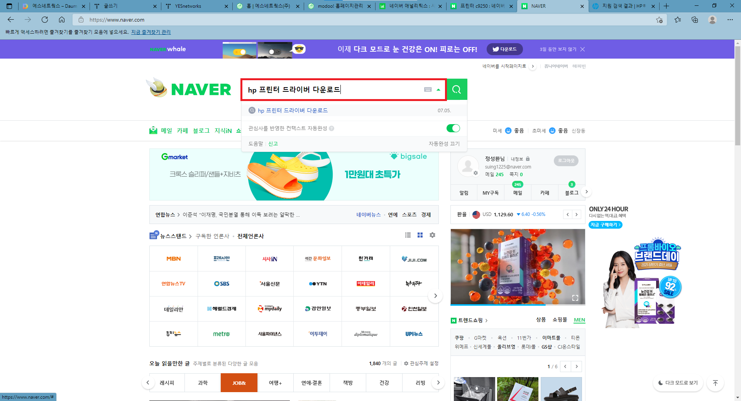Collapse the autocomplete arrow in search box
This screenshot has height=401, width=741.
[x=438, y=90]
